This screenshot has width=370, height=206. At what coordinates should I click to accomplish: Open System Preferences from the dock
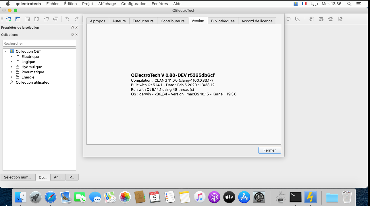259,197
